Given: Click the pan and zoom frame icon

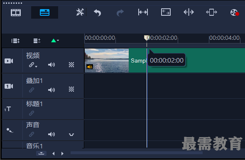Looking at the screenshot, I should [x=211, y=12].
